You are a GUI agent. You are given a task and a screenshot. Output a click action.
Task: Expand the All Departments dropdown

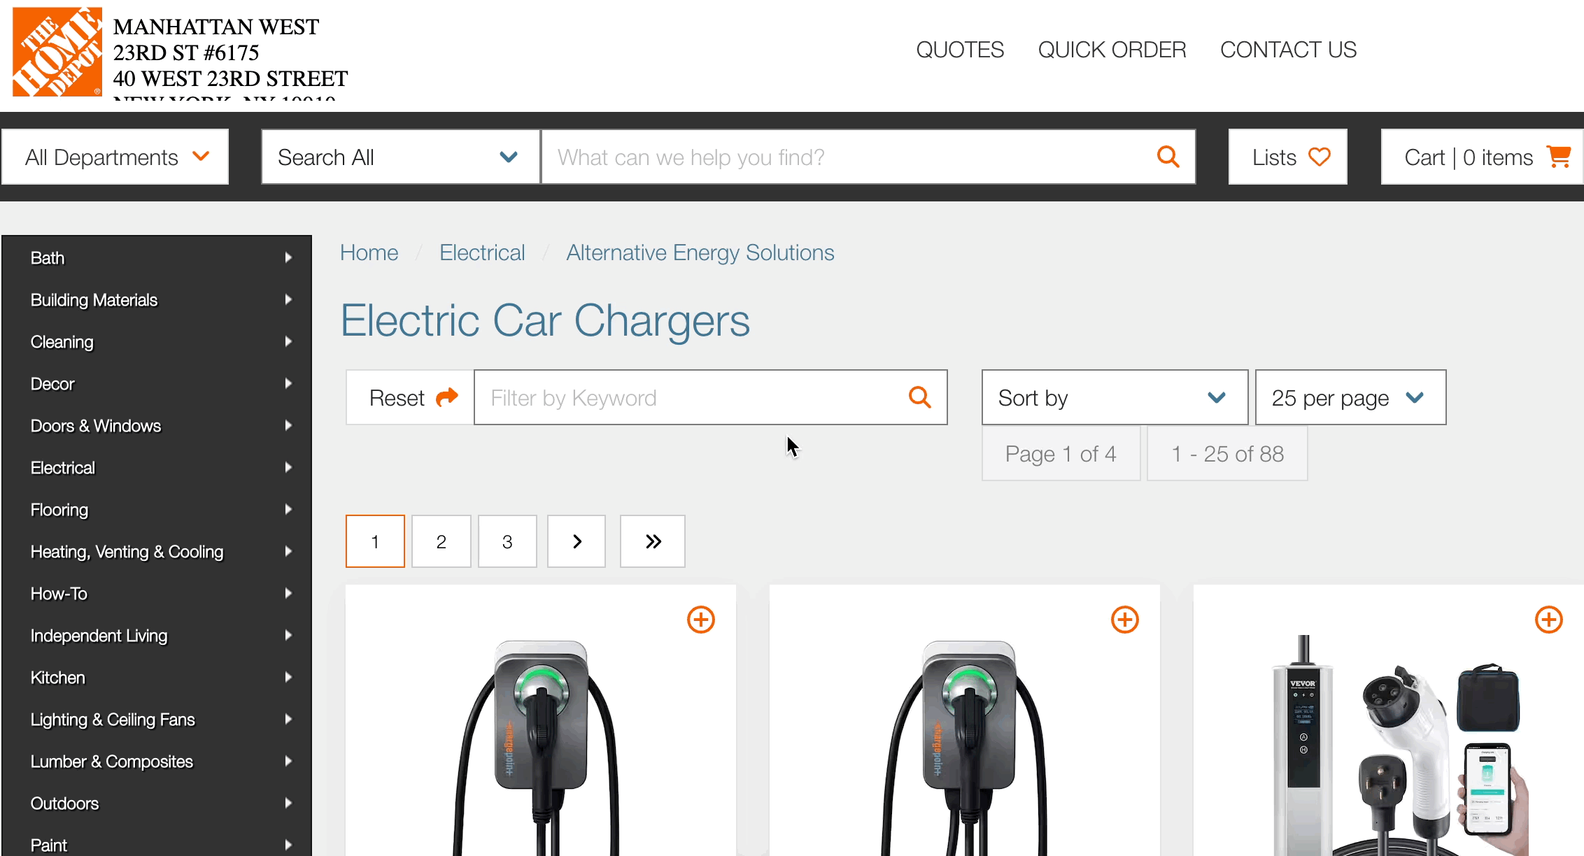click(116, 157)
